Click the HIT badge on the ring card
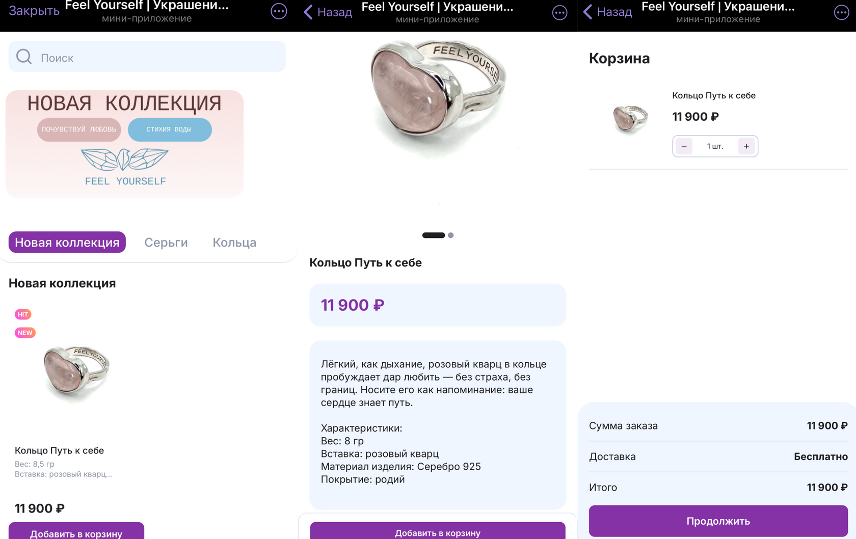The width and height of the screenshot is (856, 539). click(23, 314)
